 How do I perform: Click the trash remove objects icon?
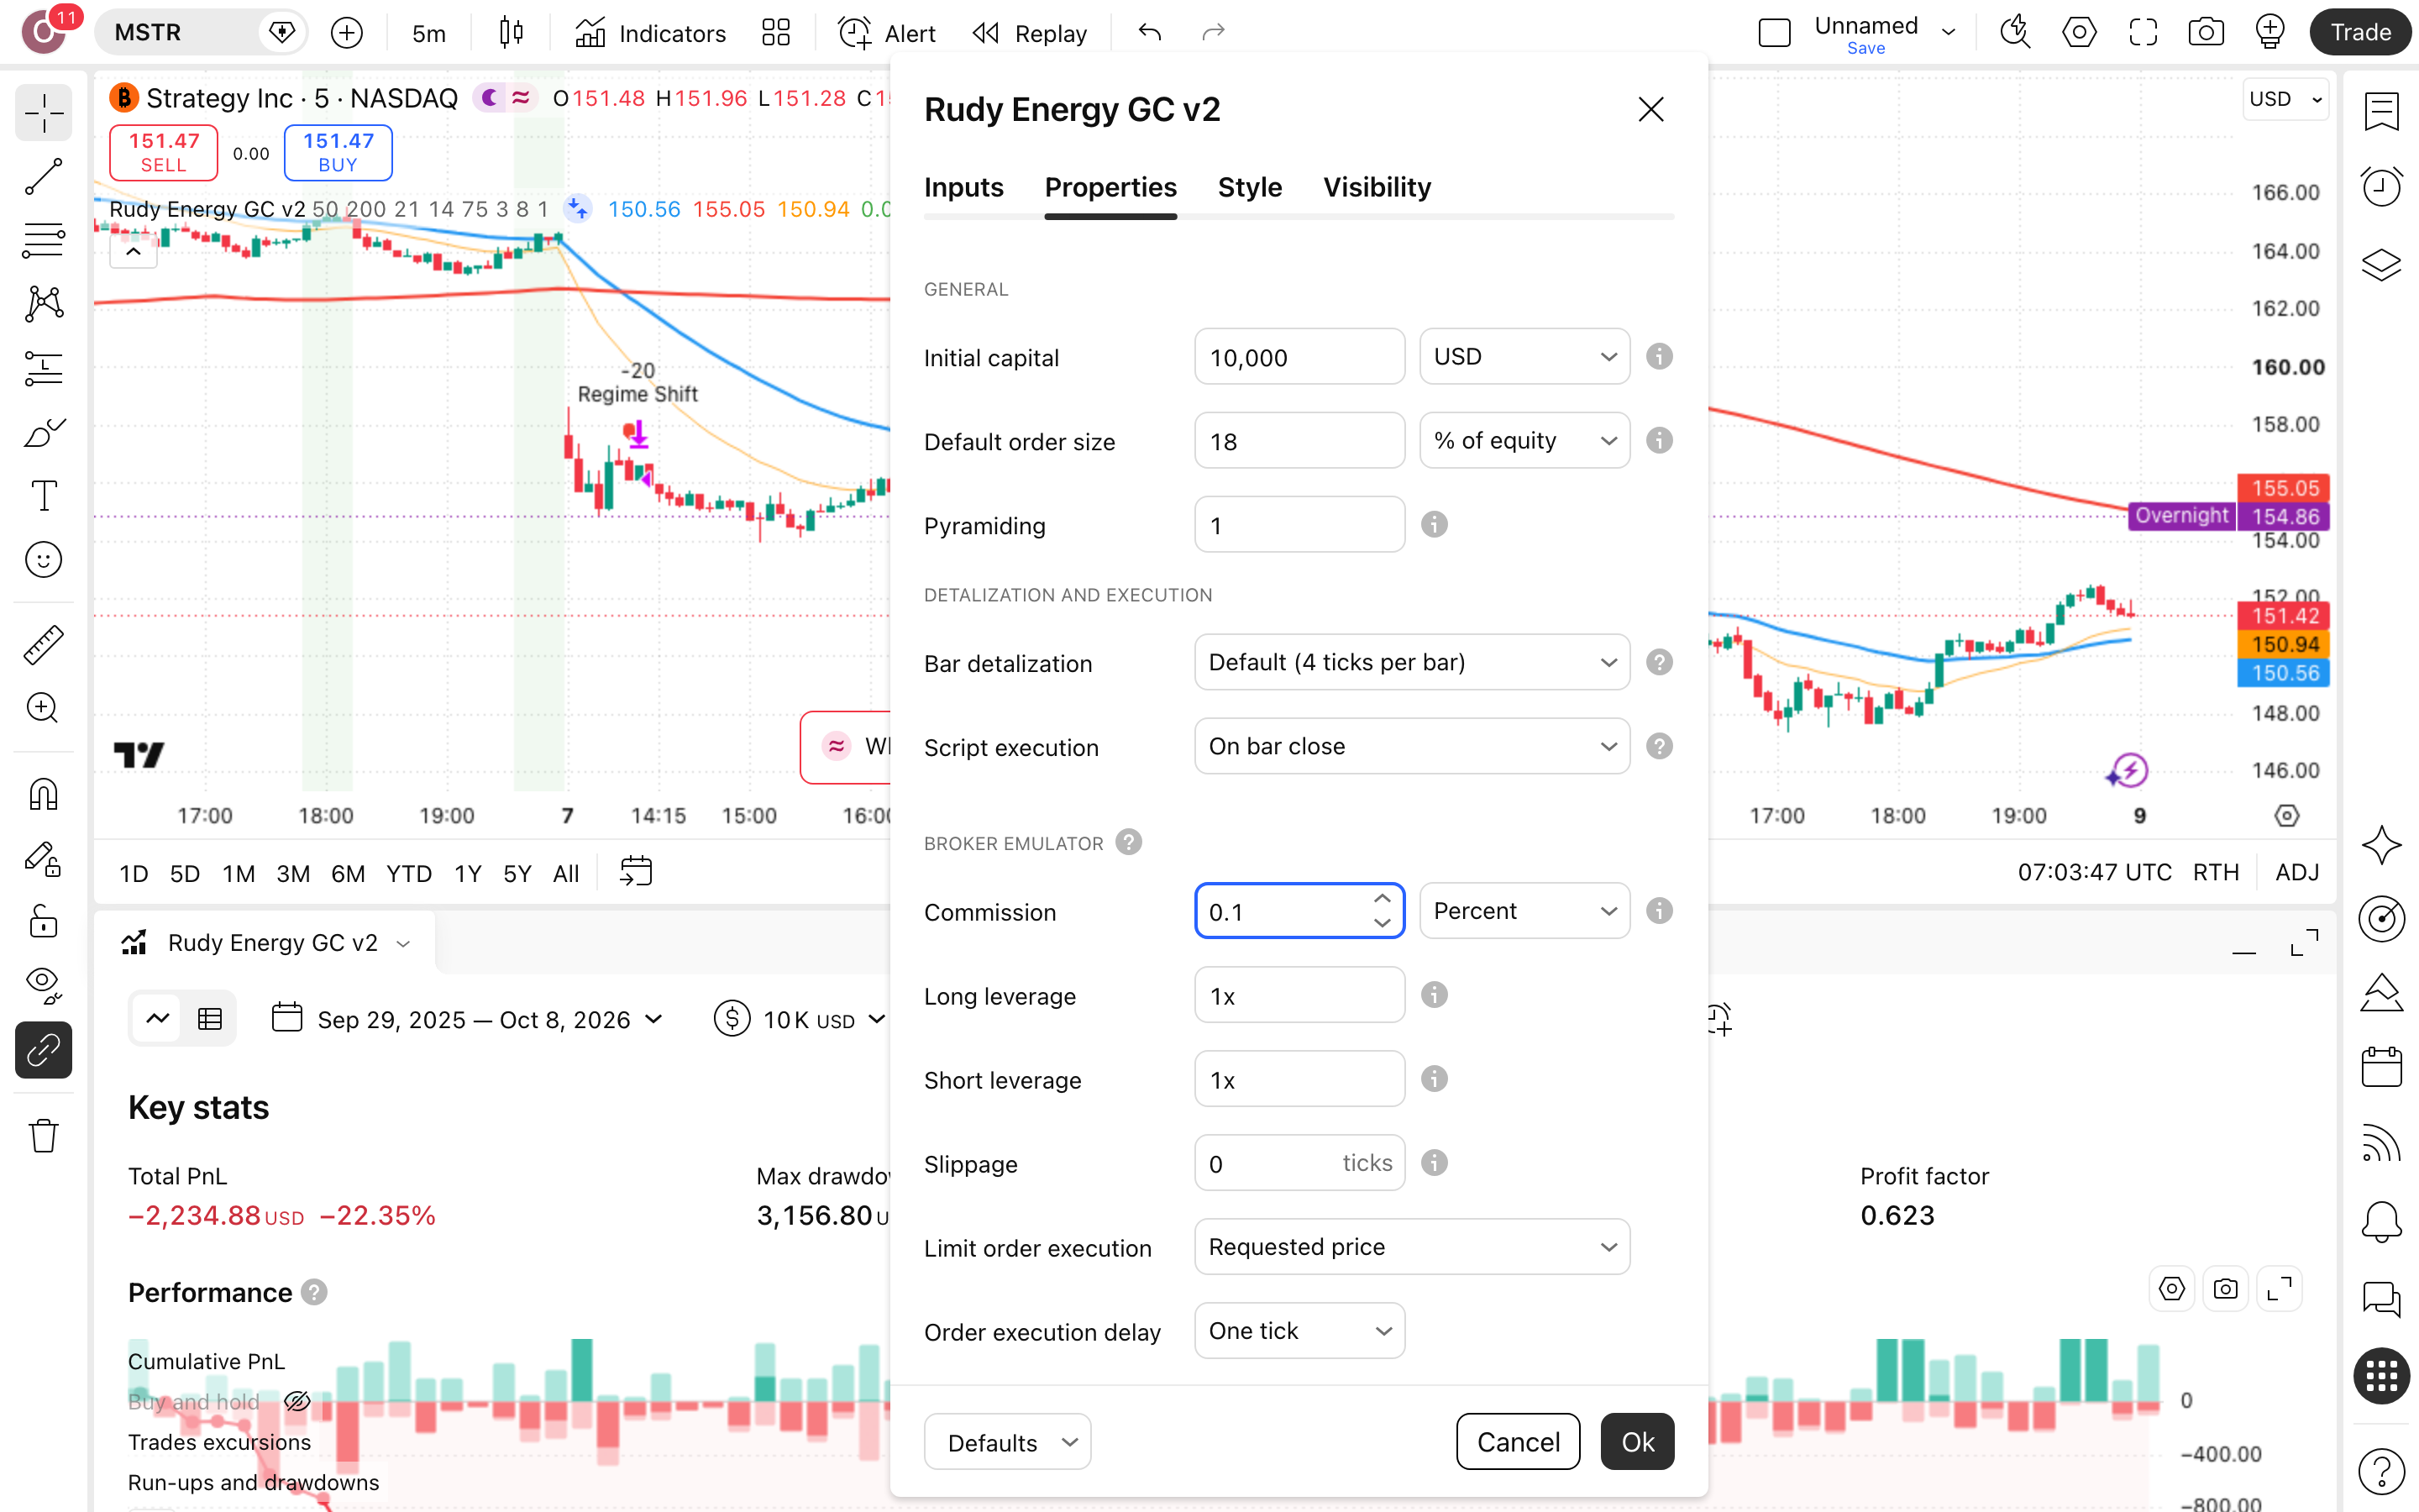[43, 1135]
